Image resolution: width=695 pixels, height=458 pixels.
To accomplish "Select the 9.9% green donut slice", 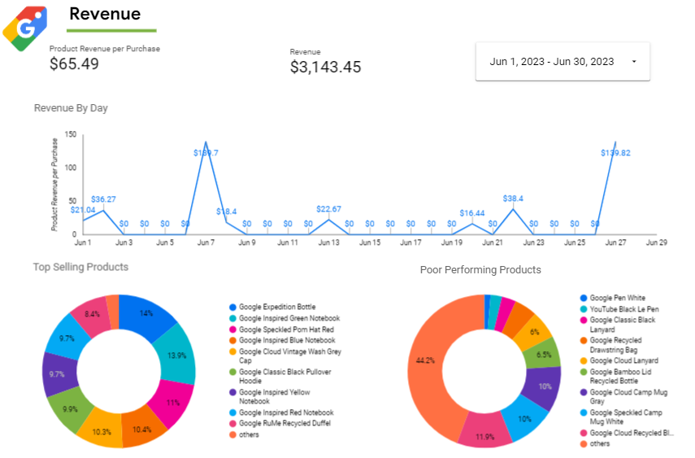I will point(70,408).
